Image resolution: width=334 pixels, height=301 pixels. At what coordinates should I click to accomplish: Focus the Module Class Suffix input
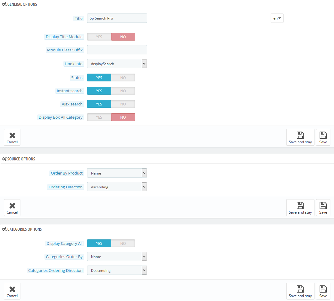(117, 50)
